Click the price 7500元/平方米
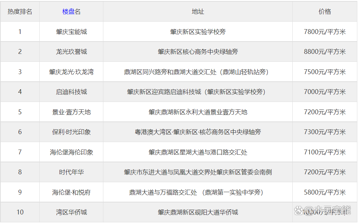358x223 pixels. click(x=325, y=72)
